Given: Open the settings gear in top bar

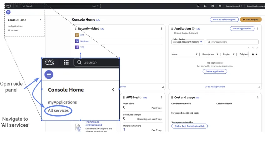Looking at the screenshot, I should click(220, 6).
